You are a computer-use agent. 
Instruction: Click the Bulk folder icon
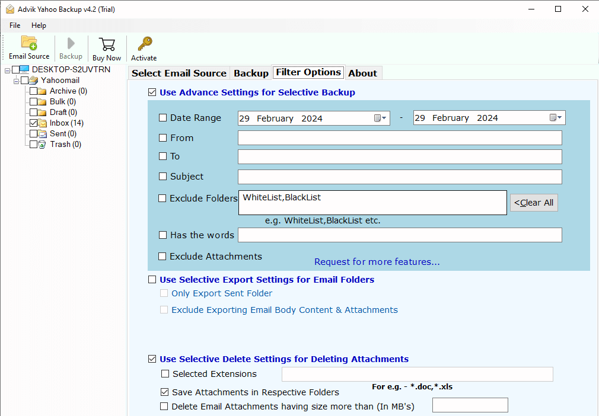tap(42, 102)
